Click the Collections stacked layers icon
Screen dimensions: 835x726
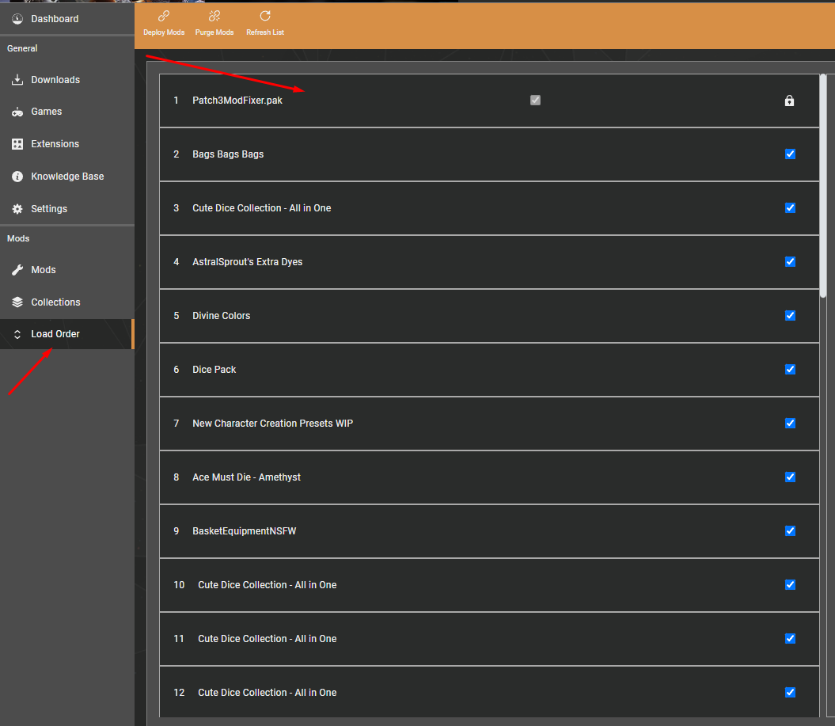click(x=17, y=302)
